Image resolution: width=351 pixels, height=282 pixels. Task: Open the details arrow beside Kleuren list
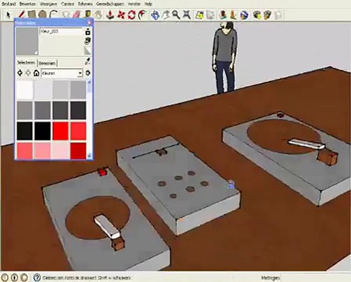click(x=88, y=73)
